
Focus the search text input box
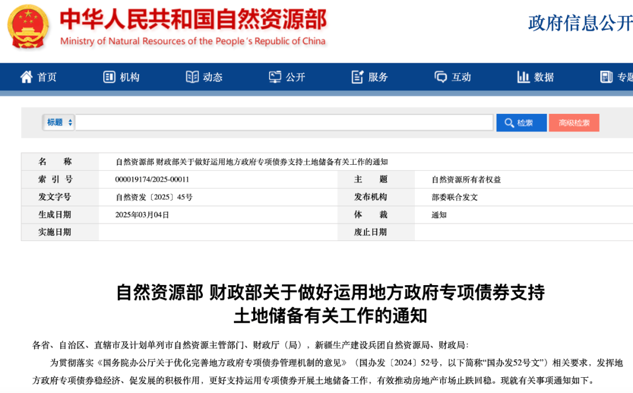click(x=284, y=123)
